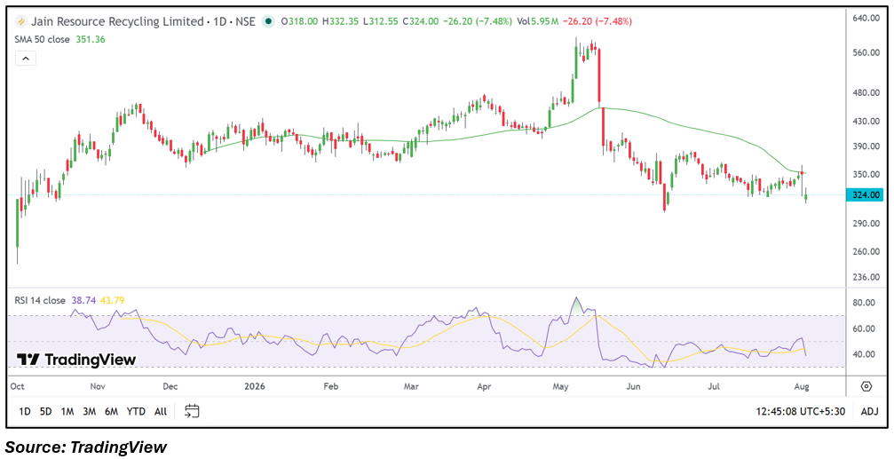
Task: Click the green market status dot icon
Action: click(x=267, y=22)
